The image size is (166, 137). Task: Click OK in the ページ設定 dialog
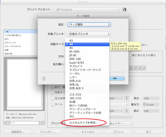click(117, 78)
